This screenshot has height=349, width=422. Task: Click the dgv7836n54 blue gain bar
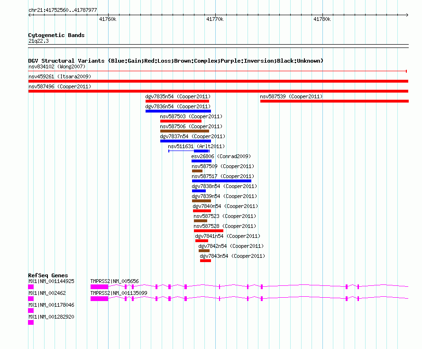point(178,111)
